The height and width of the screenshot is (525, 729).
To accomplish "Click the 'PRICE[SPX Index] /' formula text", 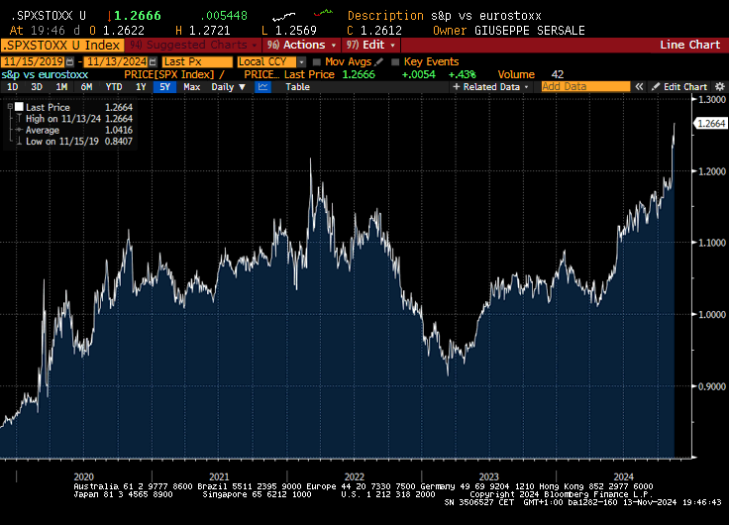I will pos(174,75).
